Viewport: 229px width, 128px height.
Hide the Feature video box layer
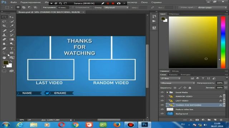tap(162, 110)
